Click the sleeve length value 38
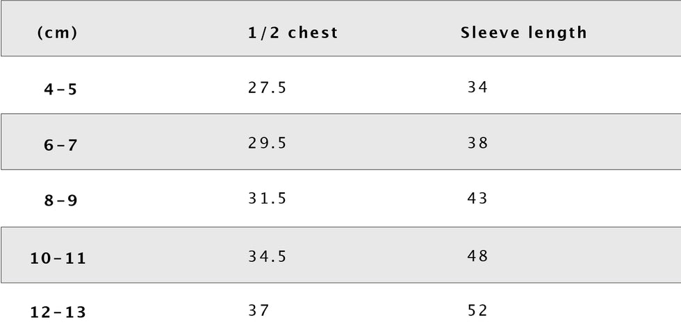The width and height of the screenshot is (681, 334). pyautogui.click(x=478, y=144)
